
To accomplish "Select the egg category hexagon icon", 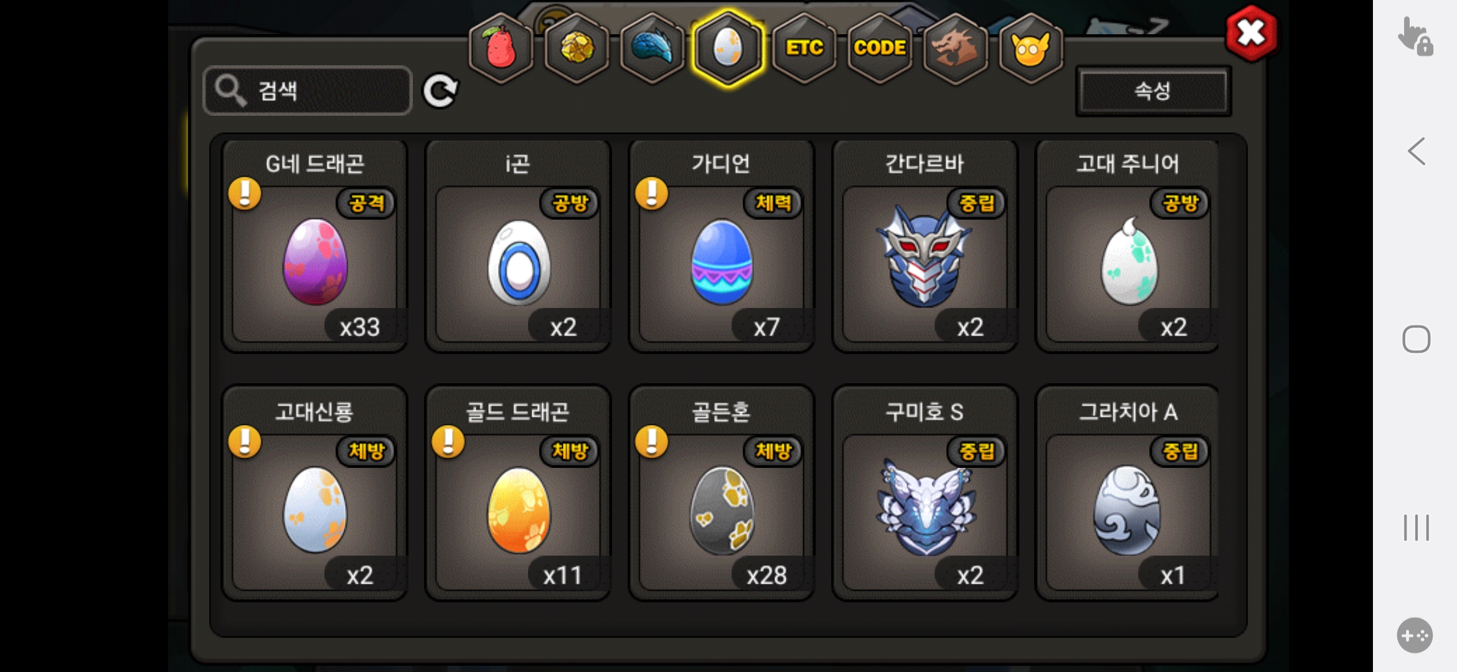I will [x=728, y=48].
